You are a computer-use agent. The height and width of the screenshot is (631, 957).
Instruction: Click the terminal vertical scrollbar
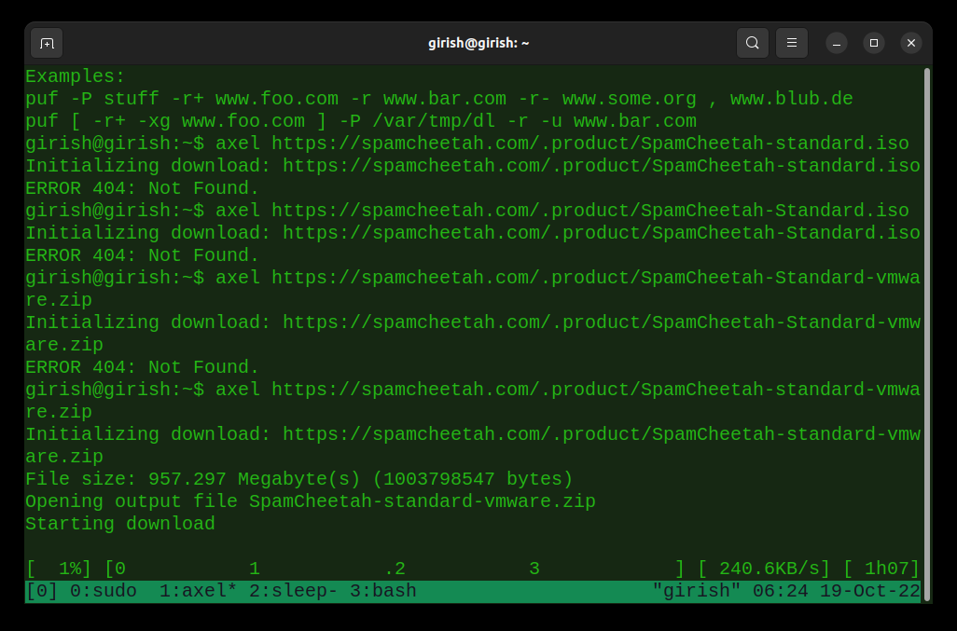coord(927,334)
